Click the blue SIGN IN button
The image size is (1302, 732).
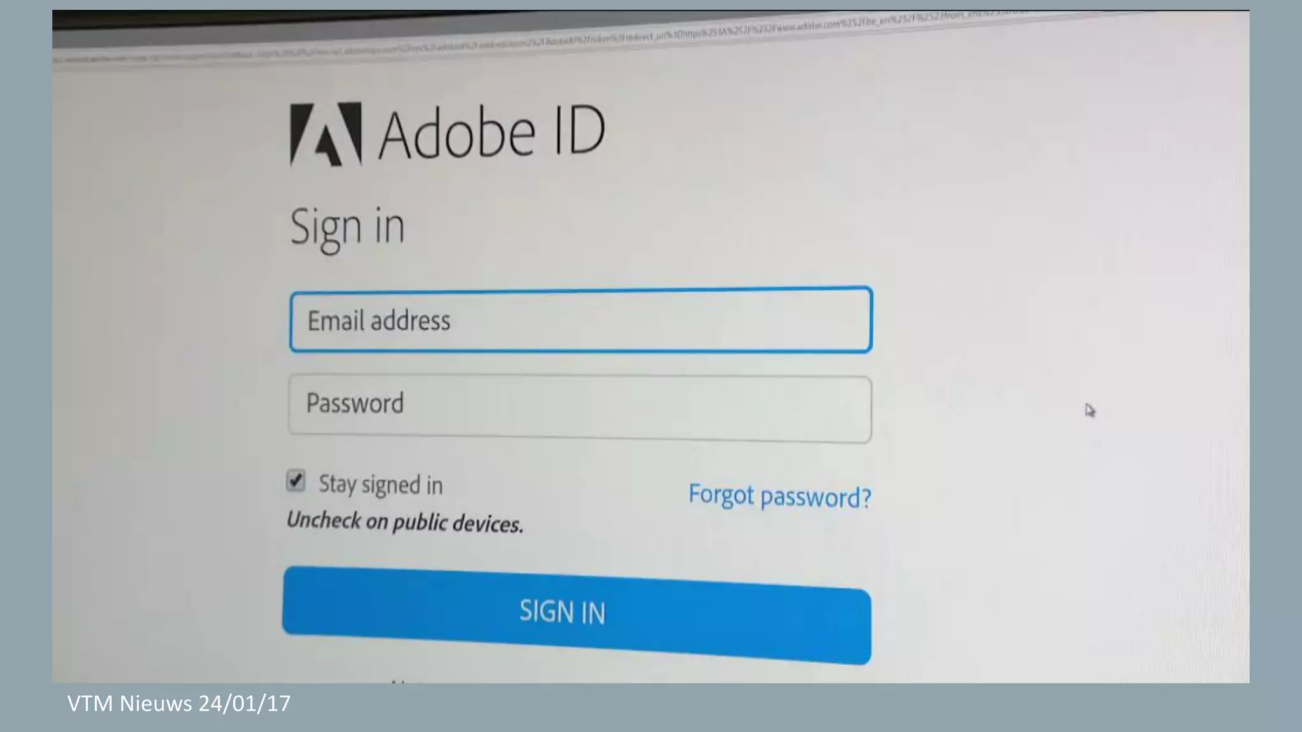tap(577, 615)
